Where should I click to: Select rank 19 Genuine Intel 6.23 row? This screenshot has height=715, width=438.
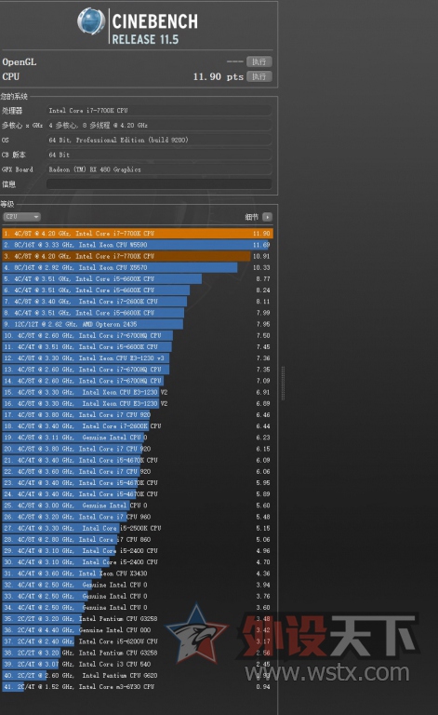pos(138,438)
